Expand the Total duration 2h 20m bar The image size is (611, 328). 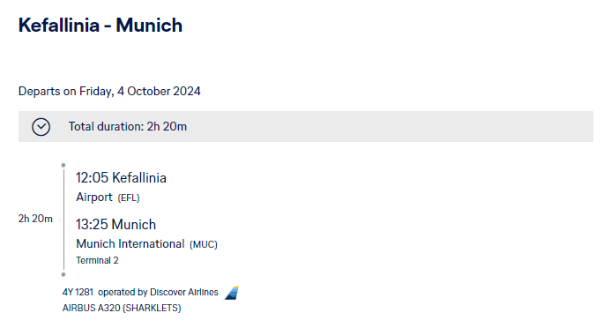(305, 127)
